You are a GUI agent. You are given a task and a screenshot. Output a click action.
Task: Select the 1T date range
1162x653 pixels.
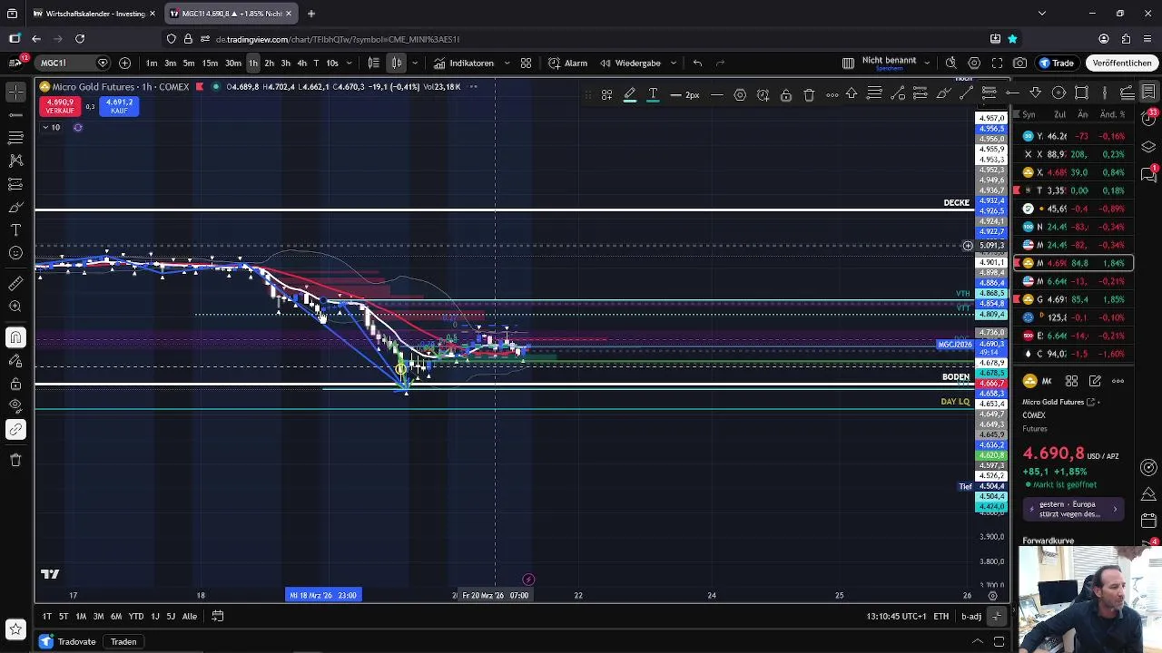point(46,616)
